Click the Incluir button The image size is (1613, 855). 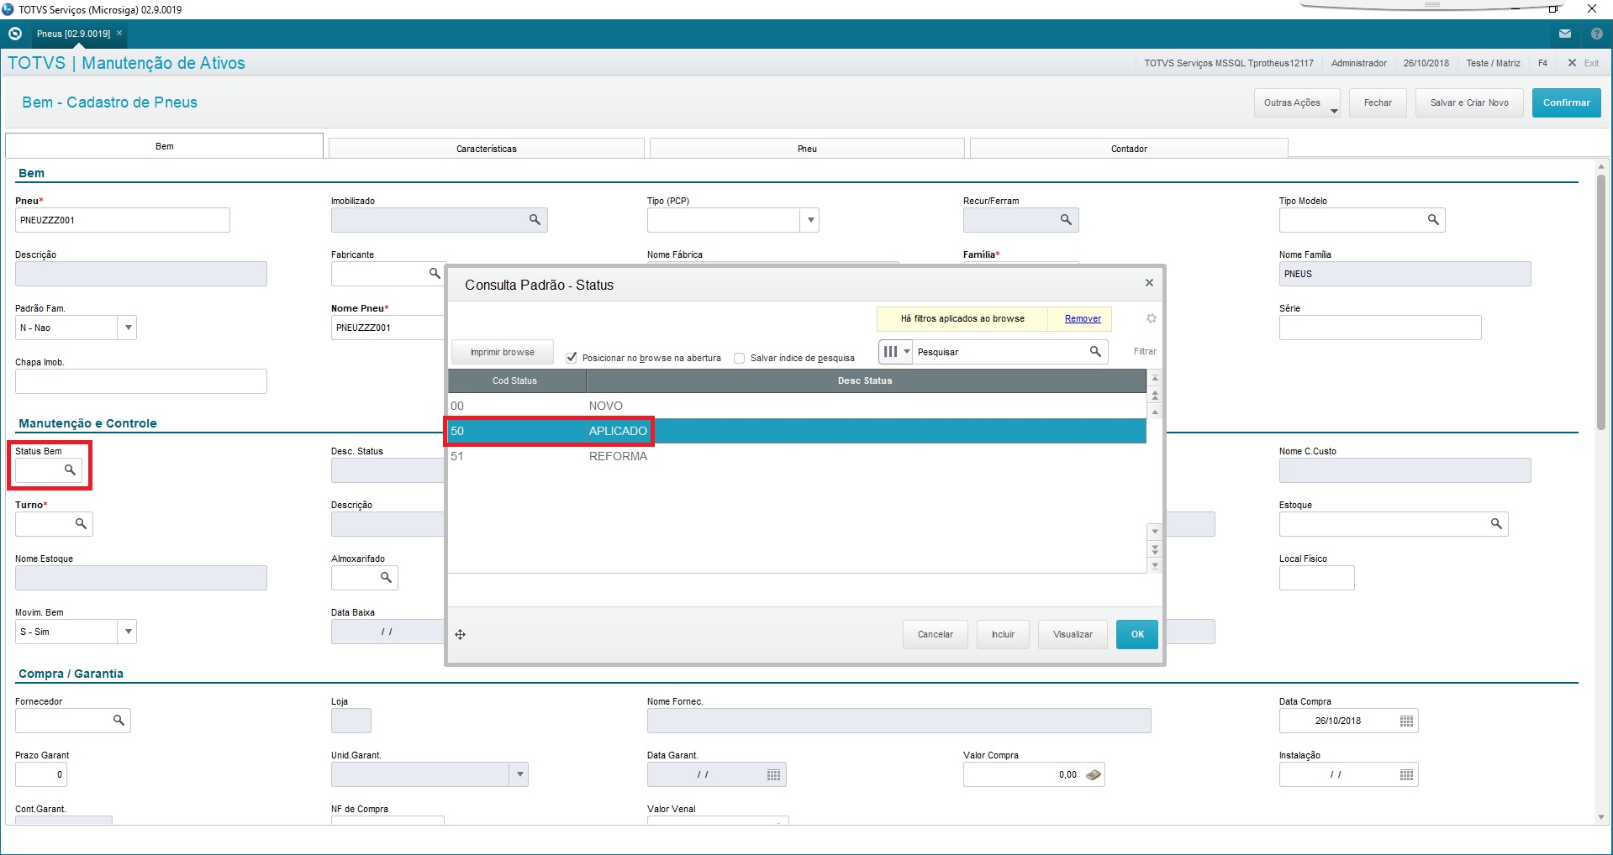coord(1003,635)
